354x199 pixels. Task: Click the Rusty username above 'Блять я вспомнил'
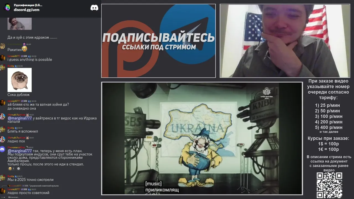tap(11, 128)
